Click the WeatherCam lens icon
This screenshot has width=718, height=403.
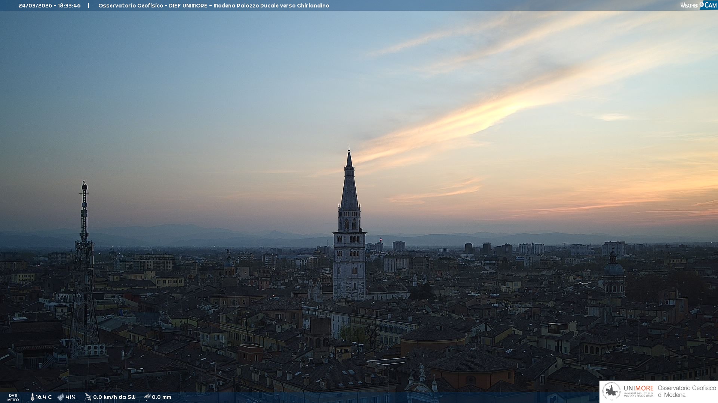tap(702, 4)
